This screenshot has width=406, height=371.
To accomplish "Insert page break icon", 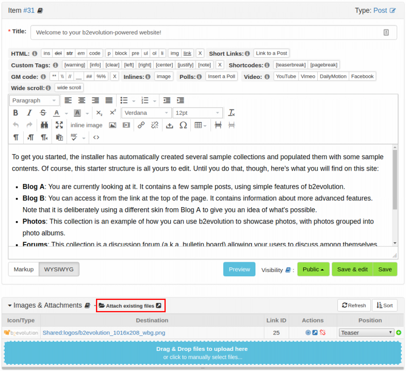I will click(218, 125).
